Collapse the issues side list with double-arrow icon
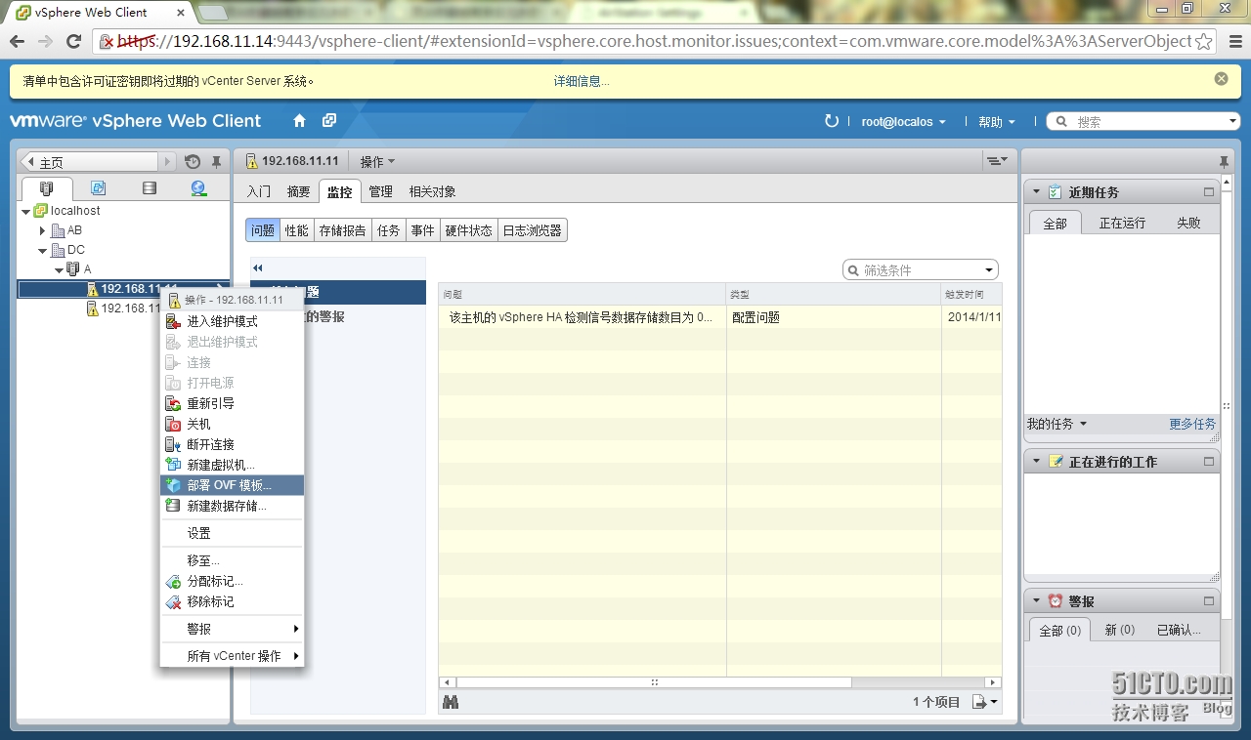1251x740 pixels. [258, 267]
